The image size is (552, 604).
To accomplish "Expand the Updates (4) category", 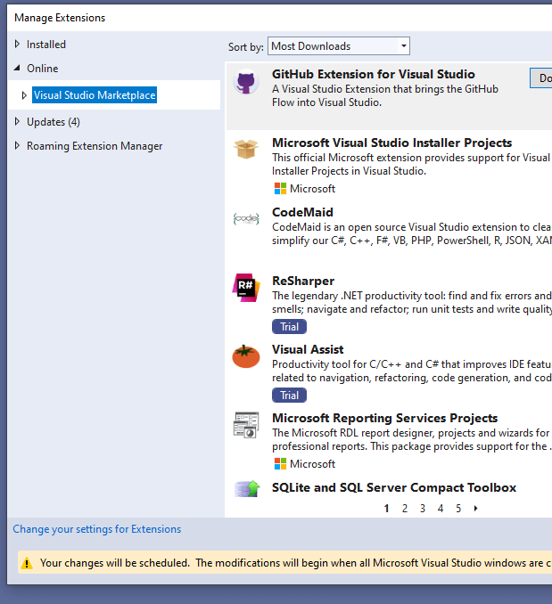I will point(18,122).
